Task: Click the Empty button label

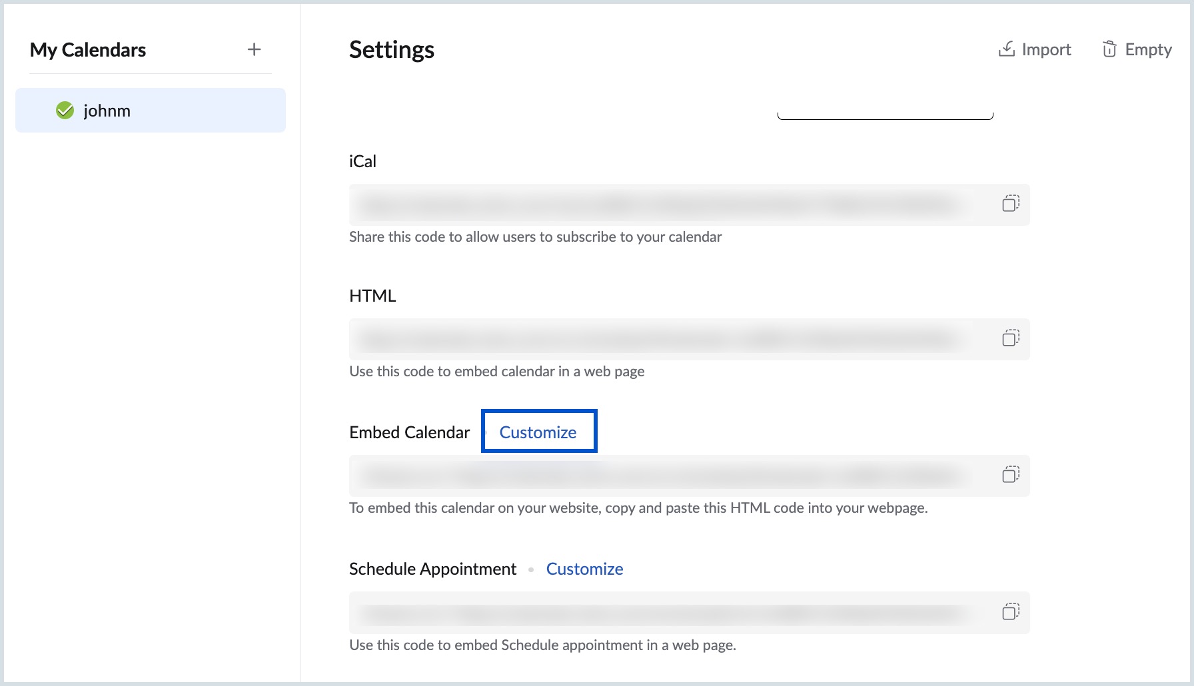Action: 1148,49
